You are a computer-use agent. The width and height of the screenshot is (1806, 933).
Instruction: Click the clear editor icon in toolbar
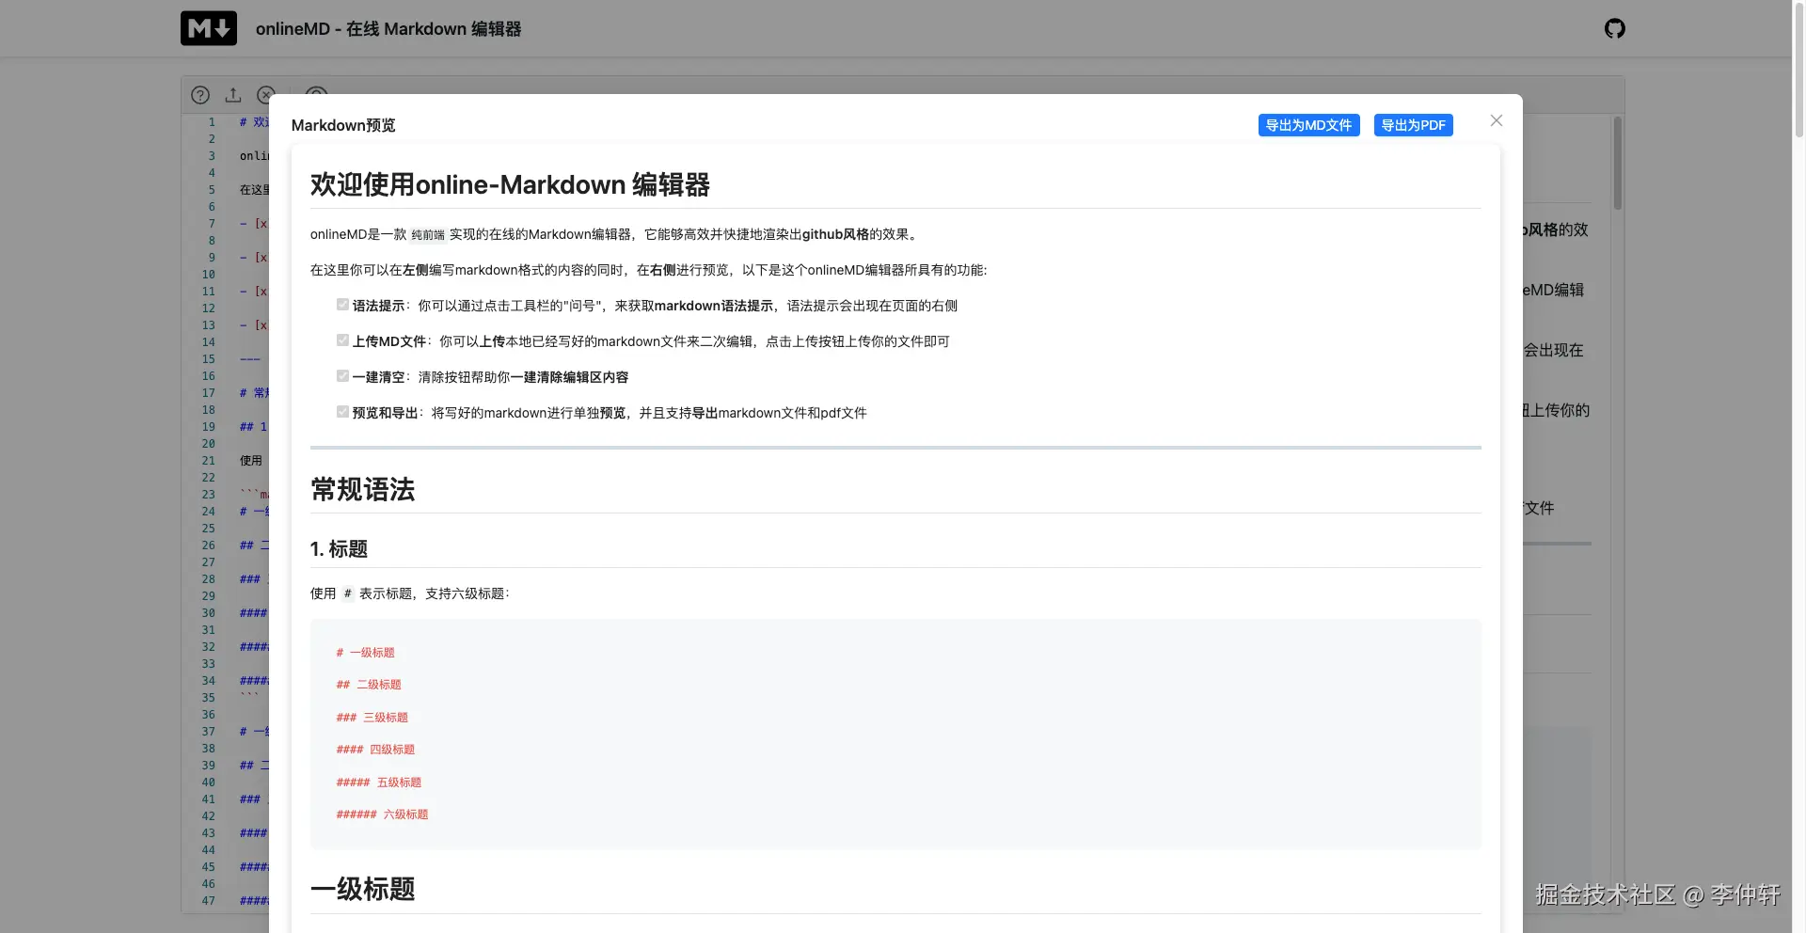[264, 95]
